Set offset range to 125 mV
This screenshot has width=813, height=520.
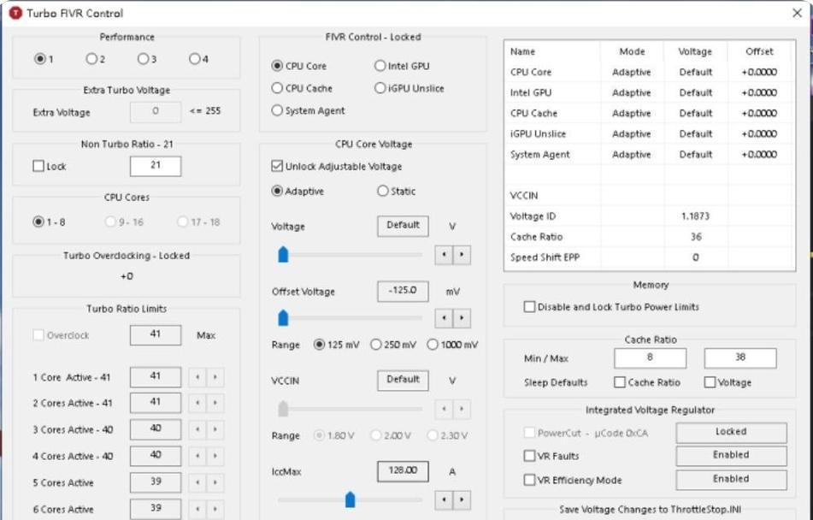click(x=320, y=345)
